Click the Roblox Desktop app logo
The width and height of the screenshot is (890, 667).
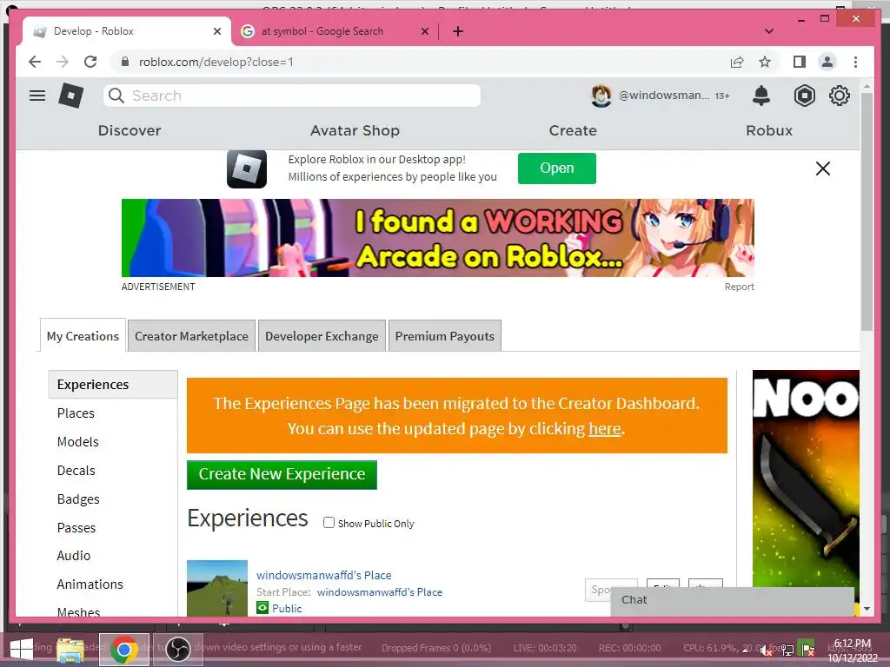click(x=247, y=168)
